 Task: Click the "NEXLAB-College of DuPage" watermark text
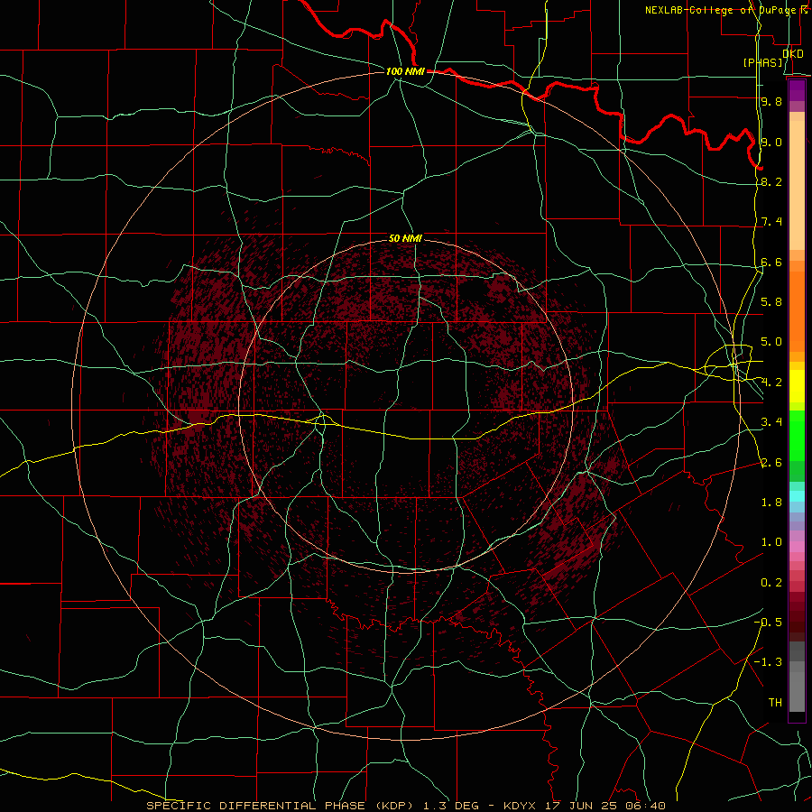coord(722,10)
